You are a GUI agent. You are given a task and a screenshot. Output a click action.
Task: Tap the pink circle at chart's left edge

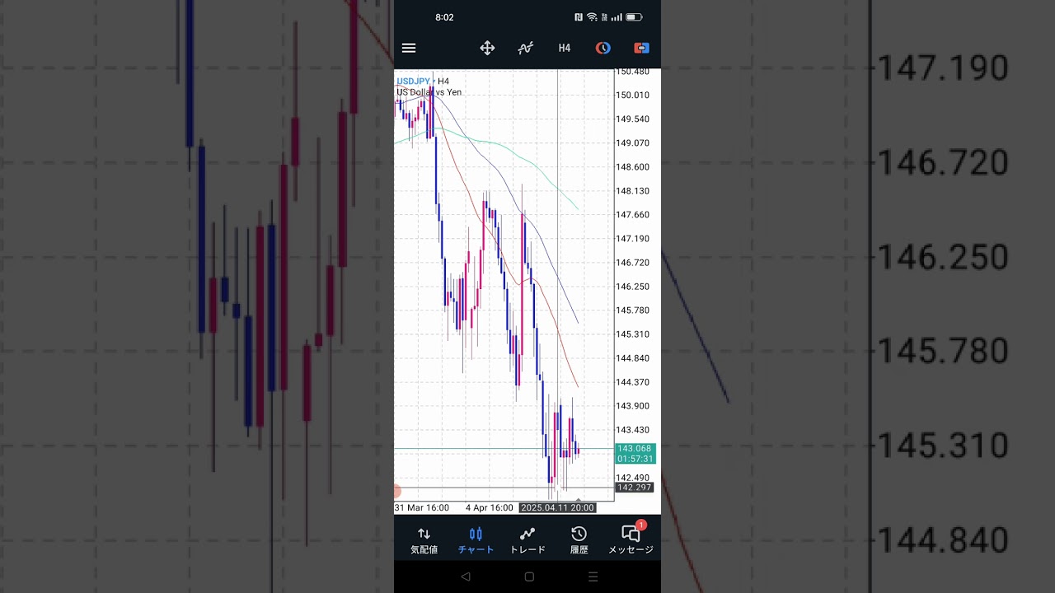pyautogui.click(x=396, y=492)
